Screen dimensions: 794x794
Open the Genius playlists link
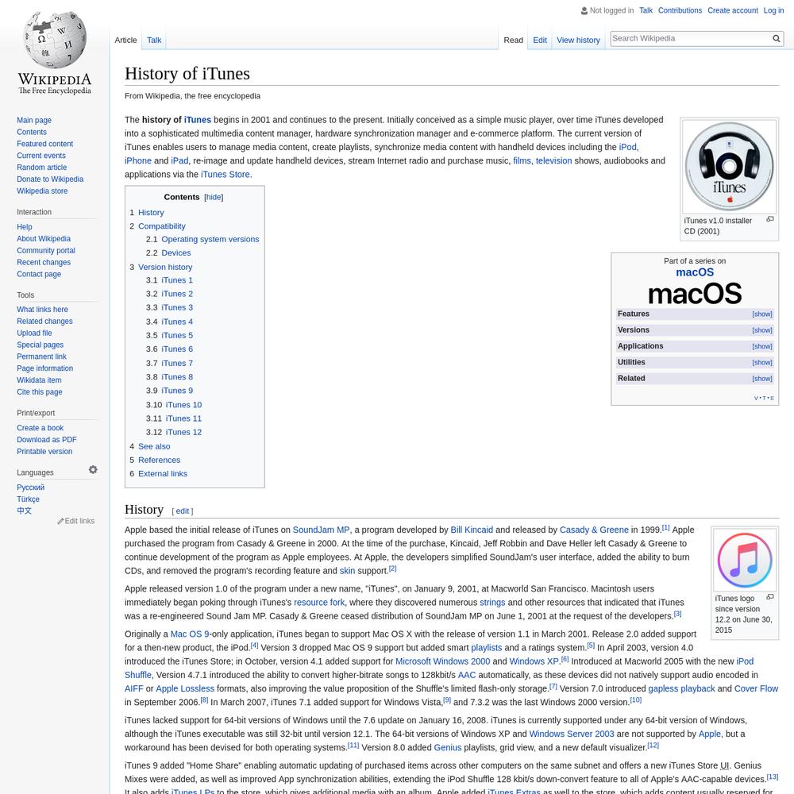coord(448,747)
